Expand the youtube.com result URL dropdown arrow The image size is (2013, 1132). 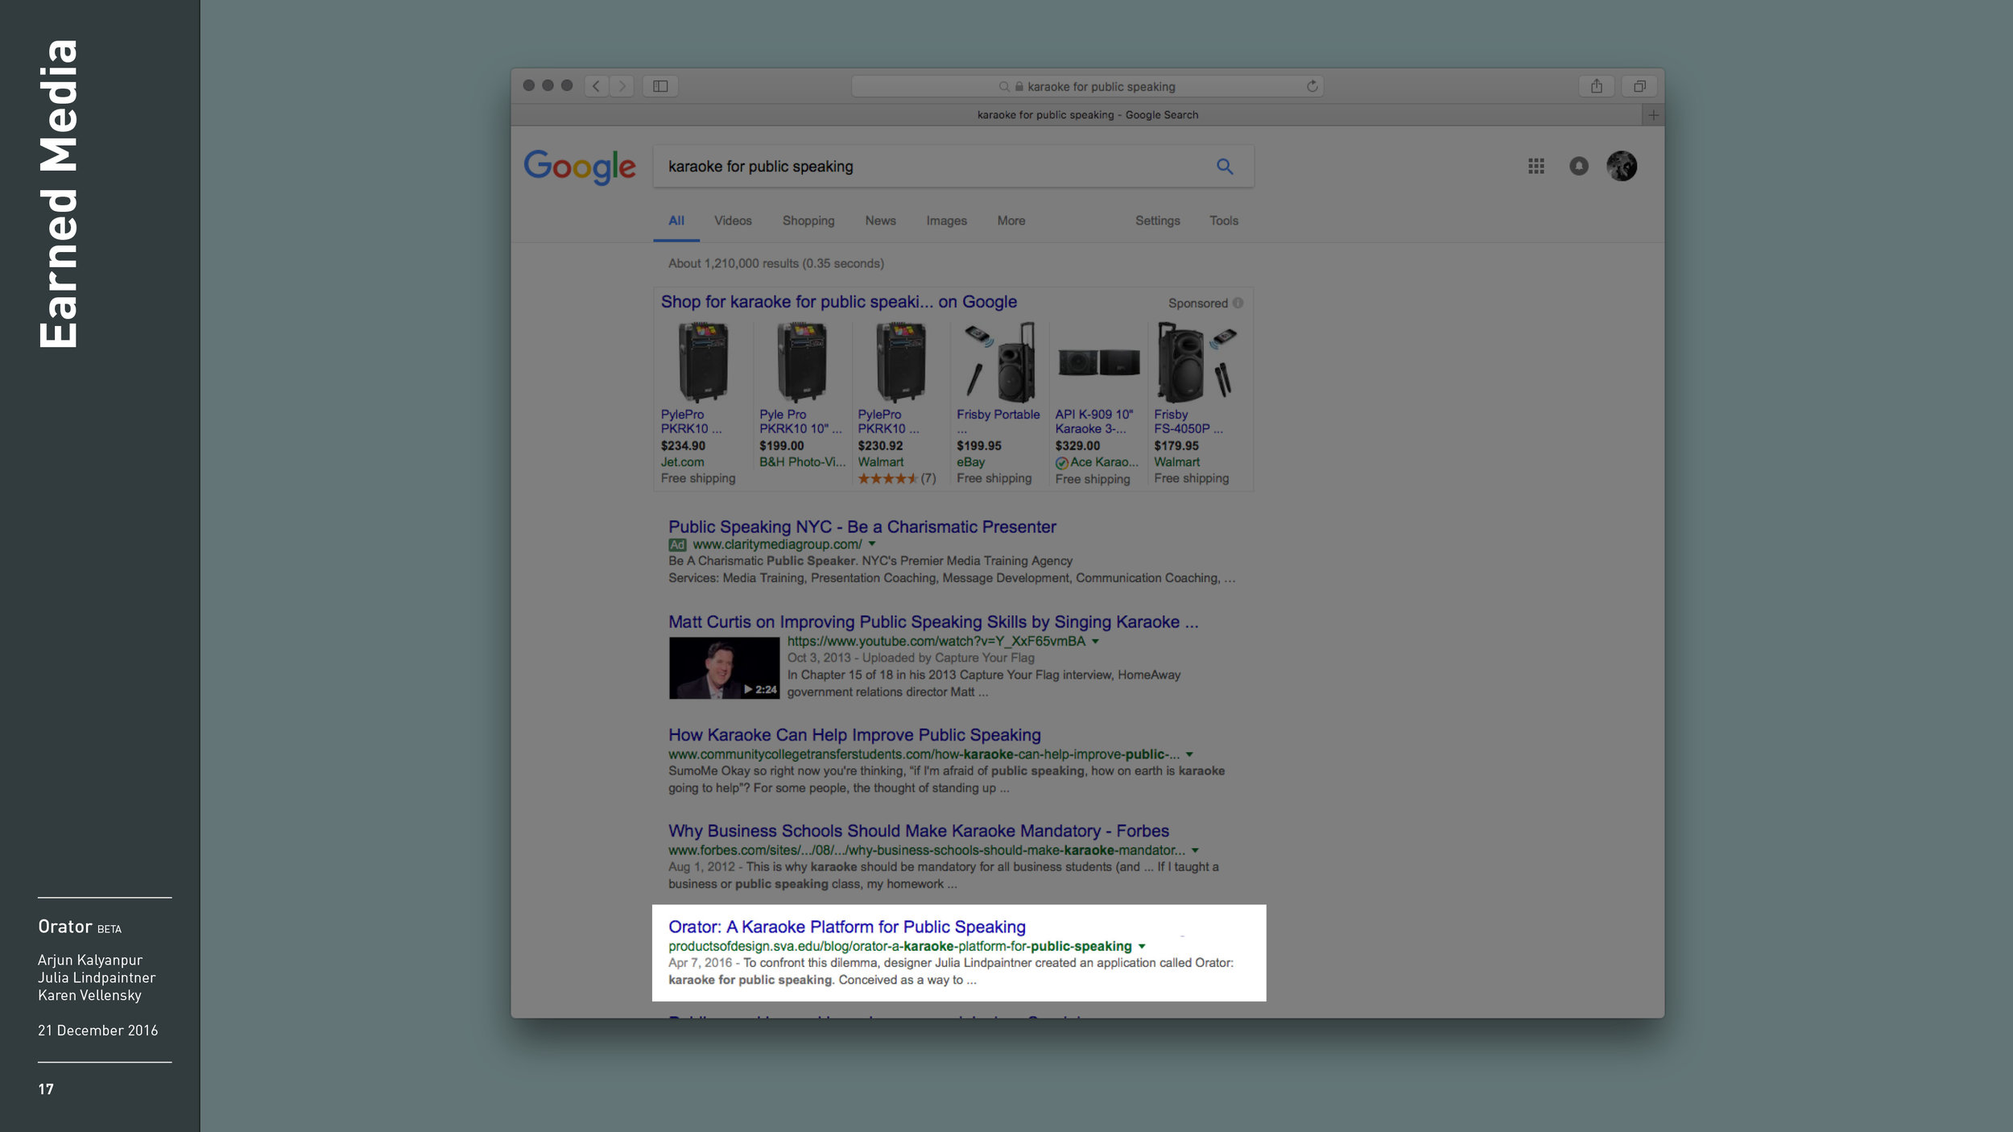click(x=1095, y=642)
